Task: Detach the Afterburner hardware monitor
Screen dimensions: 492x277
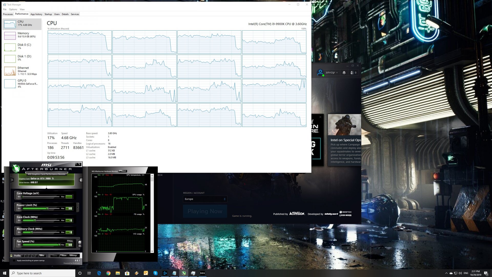Action: coord(123,171)
